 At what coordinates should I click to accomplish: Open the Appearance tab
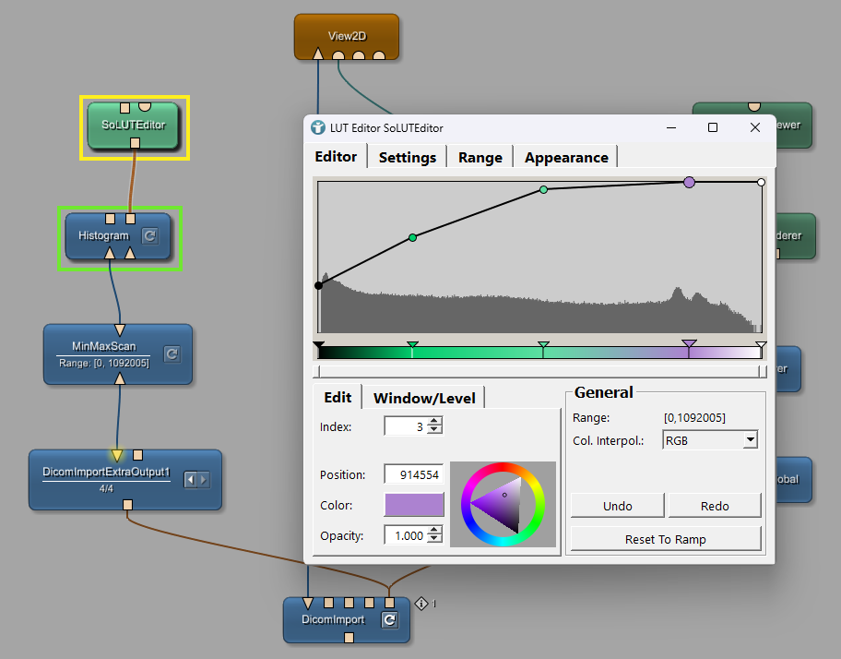[x=565, y=157]
